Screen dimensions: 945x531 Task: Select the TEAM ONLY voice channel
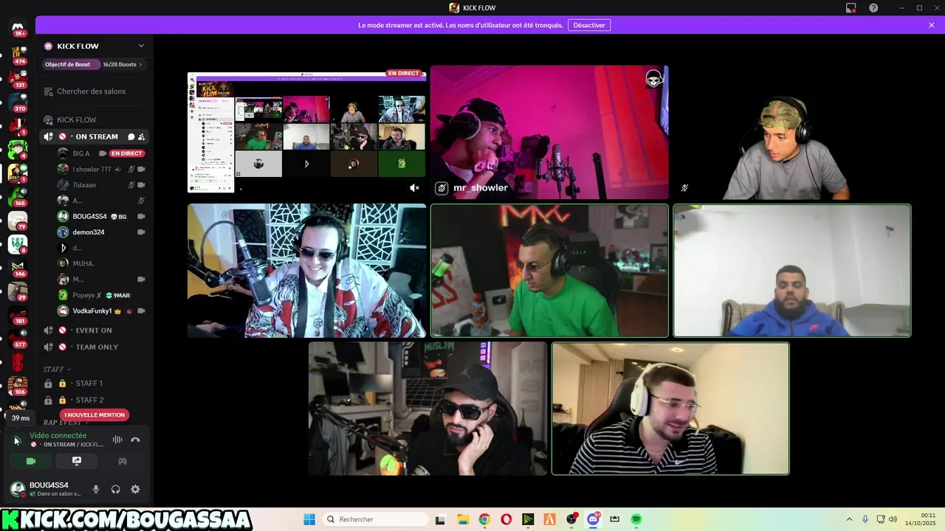94,347
